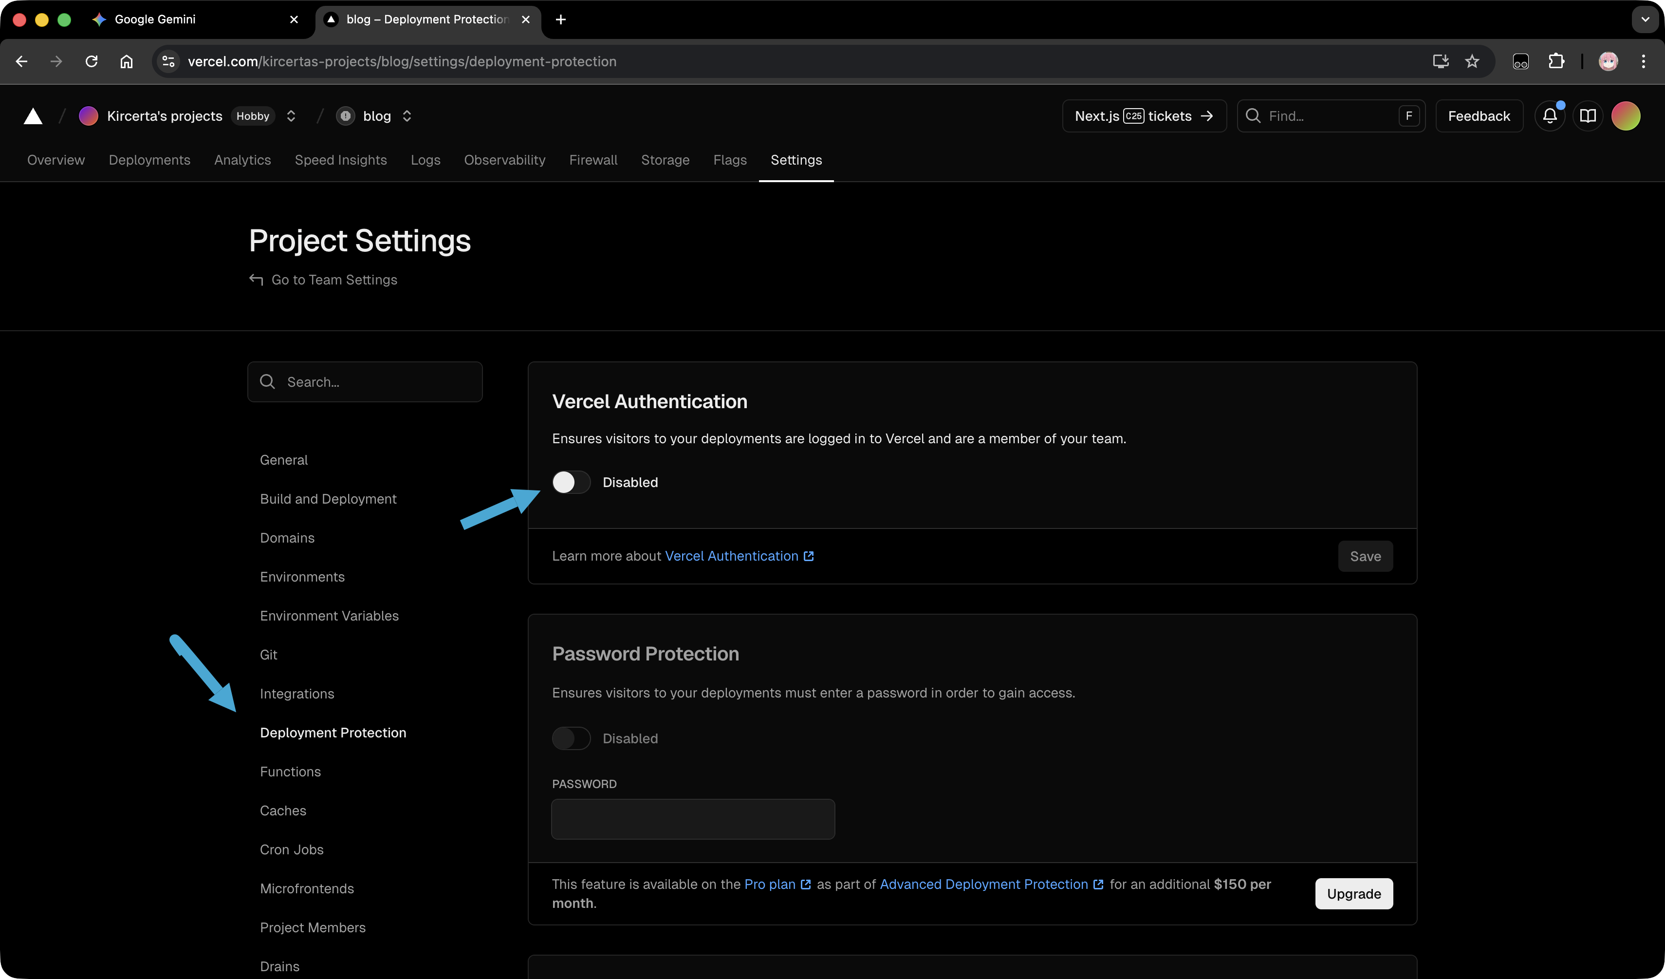
Task: Expand the blog project switcher
Action: 407,116
